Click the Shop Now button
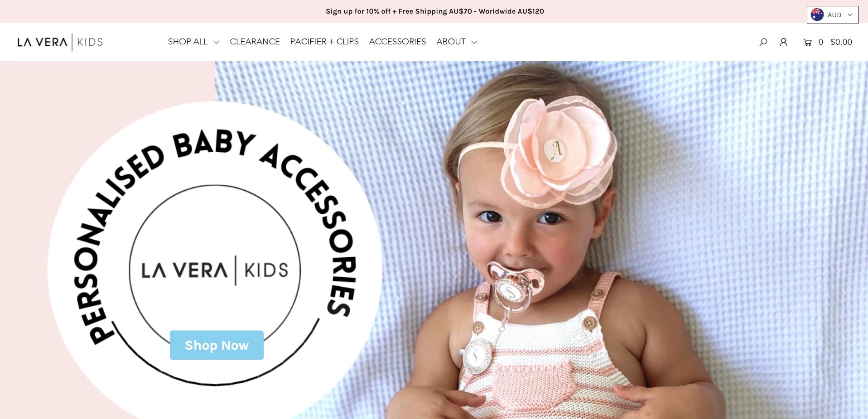 217,345
